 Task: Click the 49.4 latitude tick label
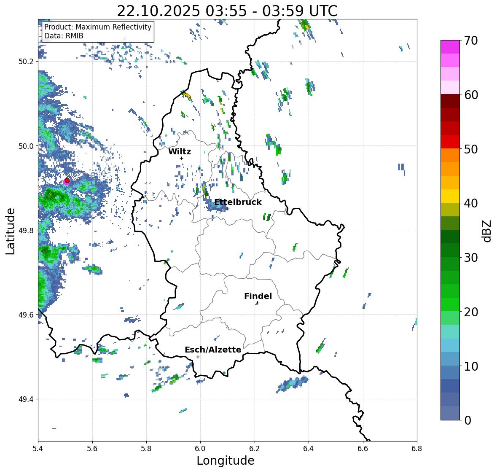click(26, 399)
